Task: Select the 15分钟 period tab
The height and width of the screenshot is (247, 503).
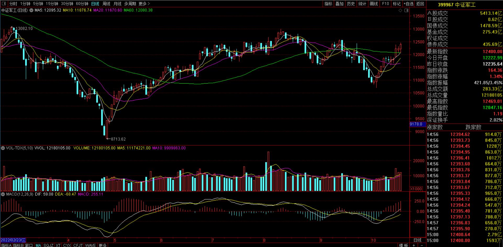Action: coord(52,4)
